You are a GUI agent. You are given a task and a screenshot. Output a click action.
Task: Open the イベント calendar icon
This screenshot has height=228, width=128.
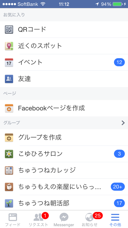click(x=9, y=63)
